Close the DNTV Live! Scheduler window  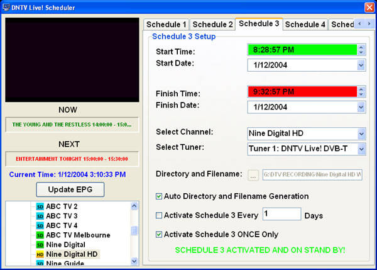click(x=369, y=8)
